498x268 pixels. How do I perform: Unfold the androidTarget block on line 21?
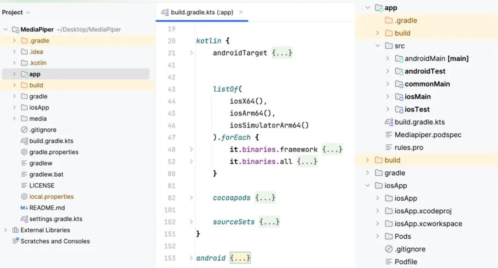(191, 53)
